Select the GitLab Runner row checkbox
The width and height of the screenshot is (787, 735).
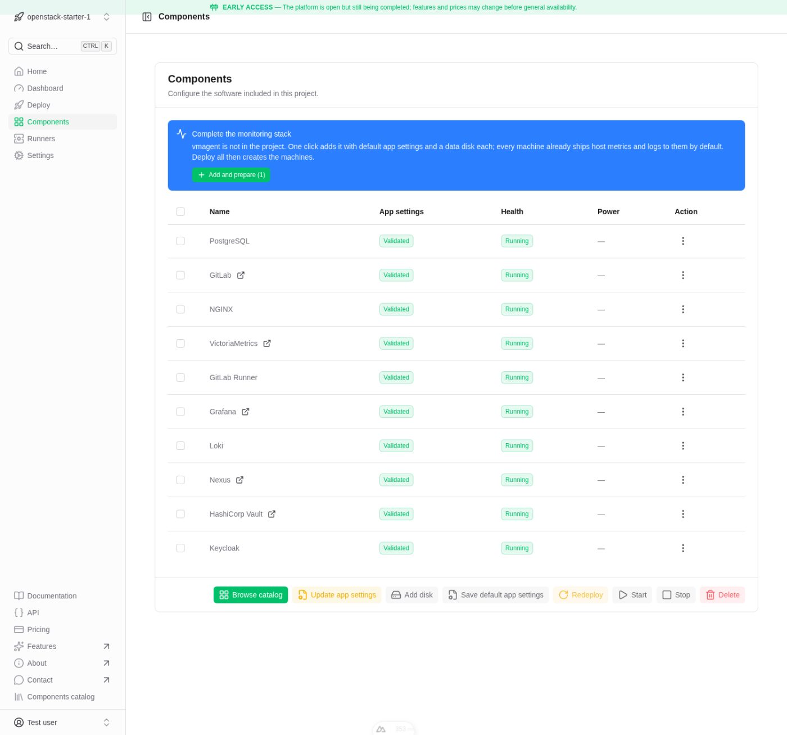tap(180, 377)
